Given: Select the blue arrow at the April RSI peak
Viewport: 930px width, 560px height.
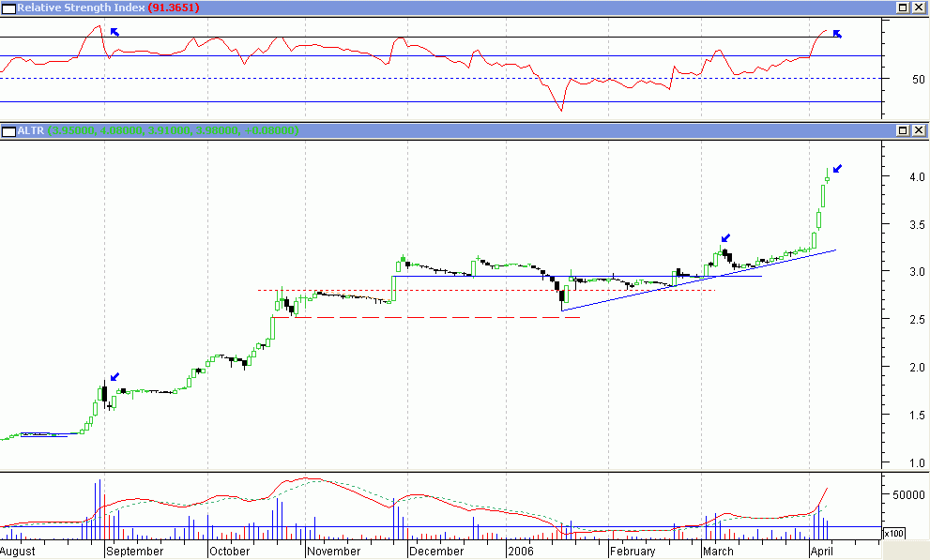Looking at the screenshot, I should (837, 34).
